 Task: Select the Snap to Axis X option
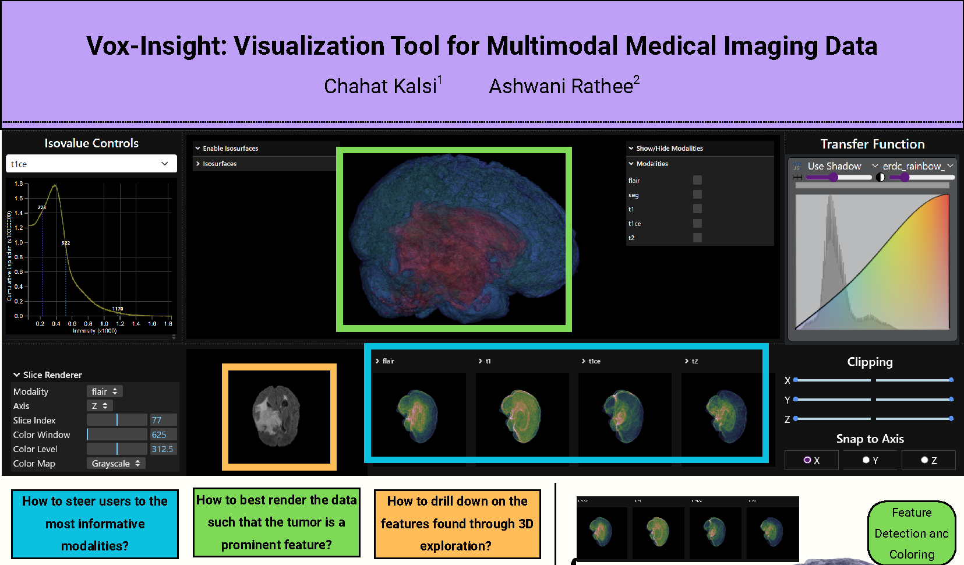811,460
